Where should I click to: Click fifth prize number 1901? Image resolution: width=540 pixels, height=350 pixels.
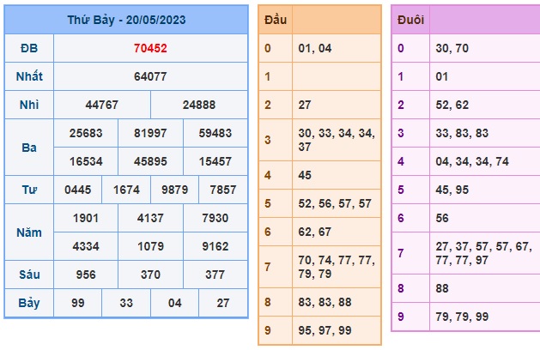click(86, 218)
